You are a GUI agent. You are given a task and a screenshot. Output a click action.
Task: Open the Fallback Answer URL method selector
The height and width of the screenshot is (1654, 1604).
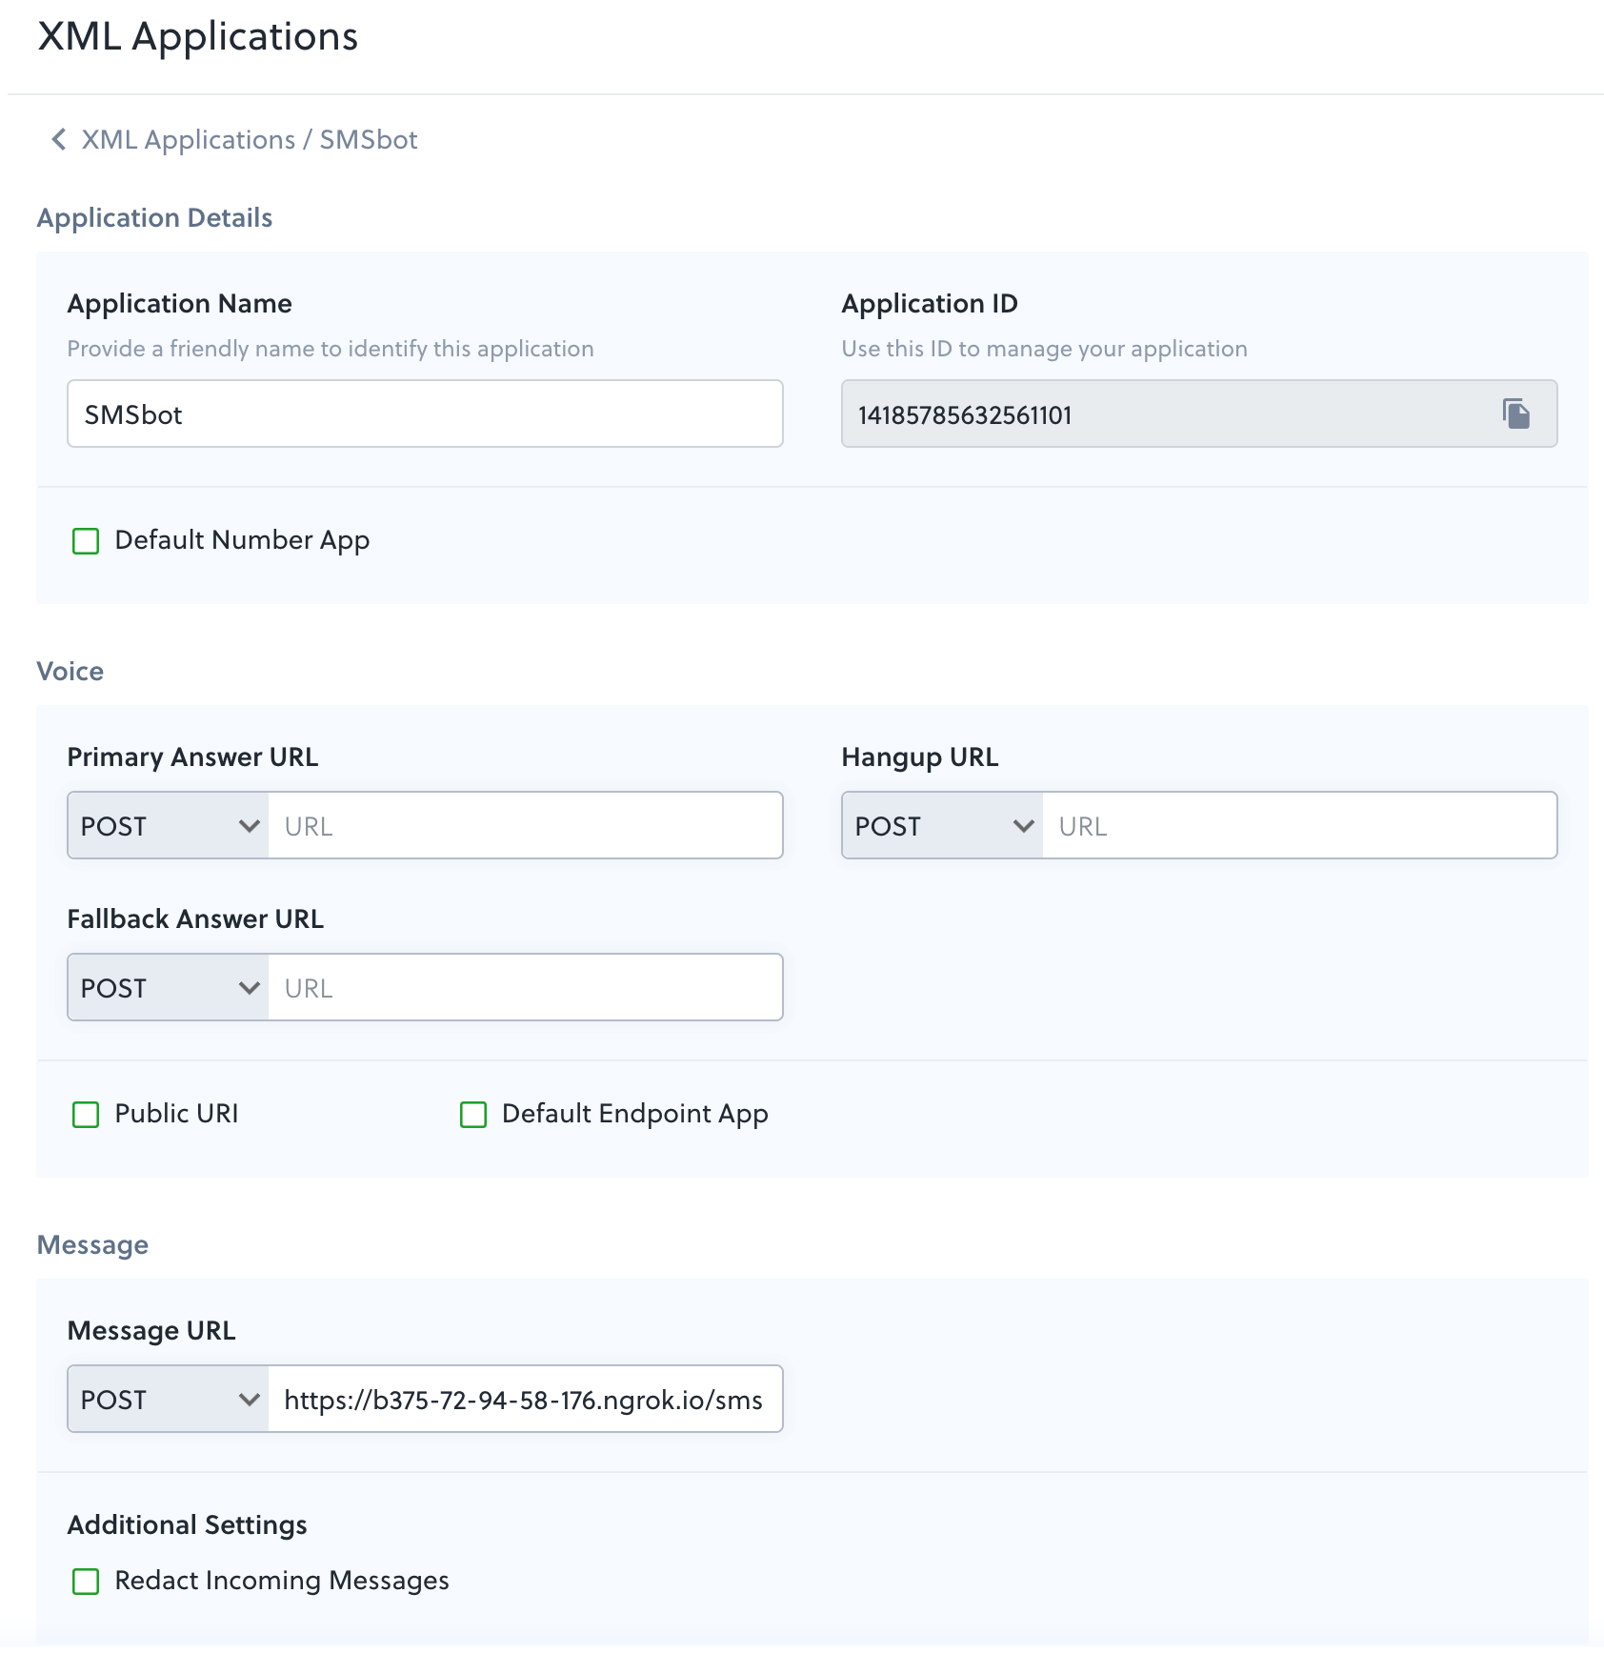166,987
